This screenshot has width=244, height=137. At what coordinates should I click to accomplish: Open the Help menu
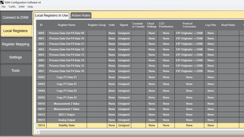click(x=30, y=7)
